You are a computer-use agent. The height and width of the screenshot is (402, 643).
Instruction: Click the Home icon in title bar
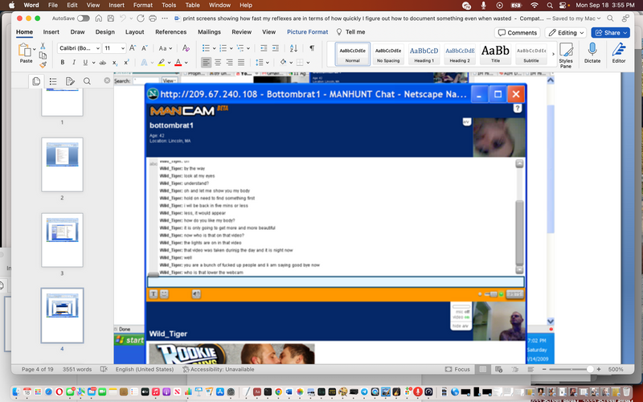[x=98, y=18]
